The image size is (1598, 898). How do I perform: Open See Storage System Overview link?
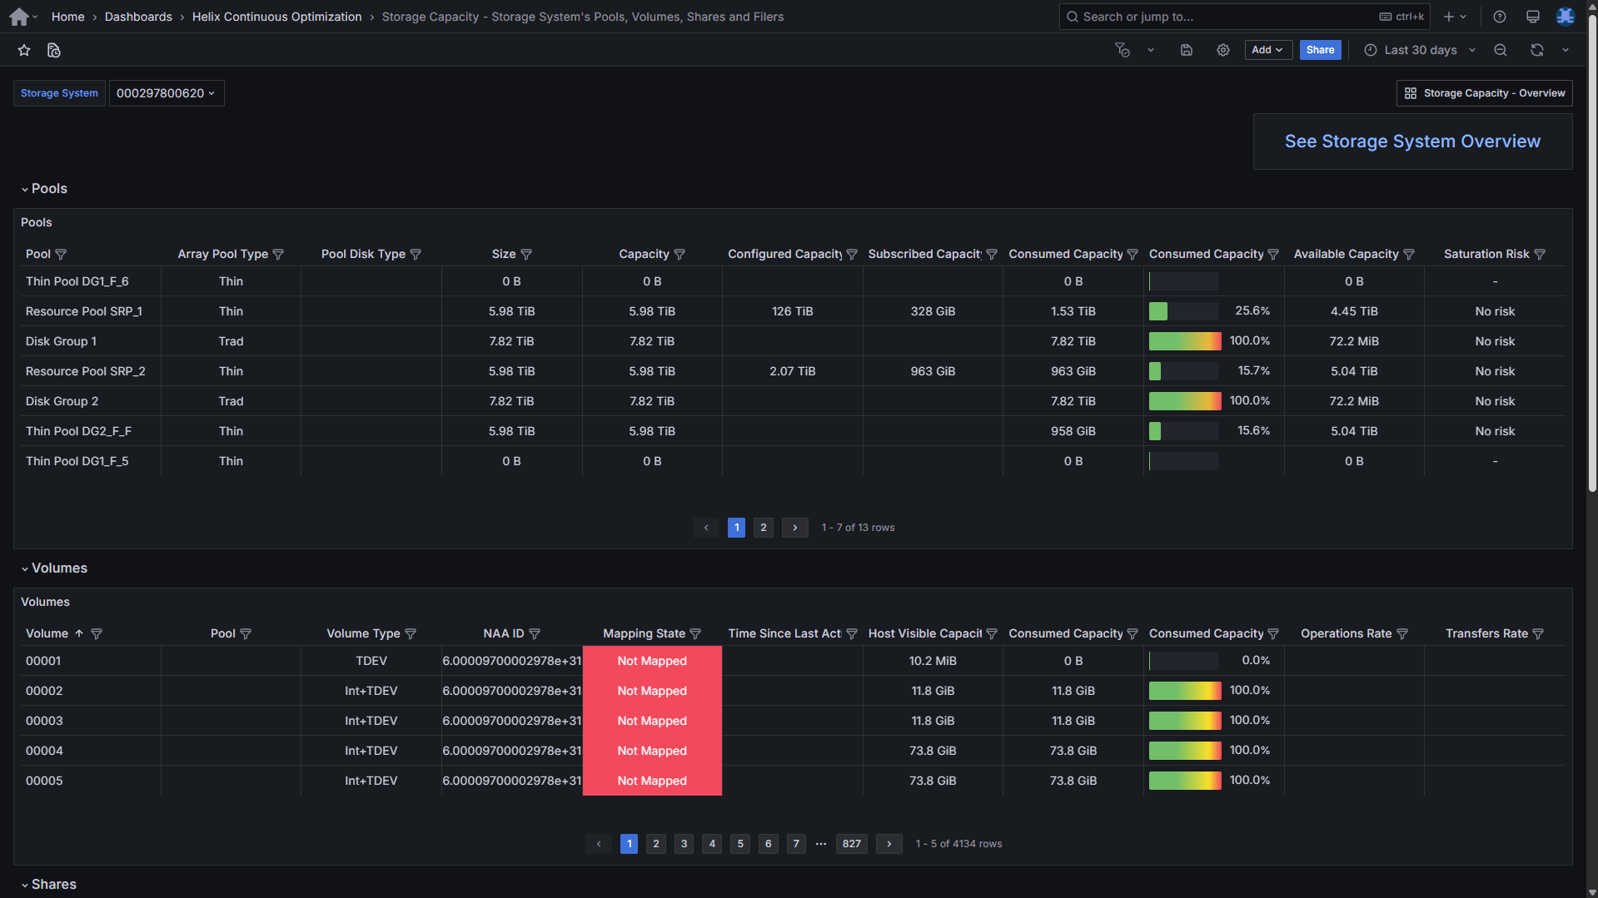click(x=1411, y=141)
